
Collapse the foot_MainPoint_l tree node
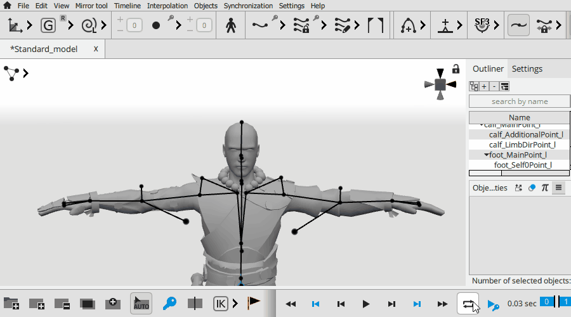[x=486, y=155]
